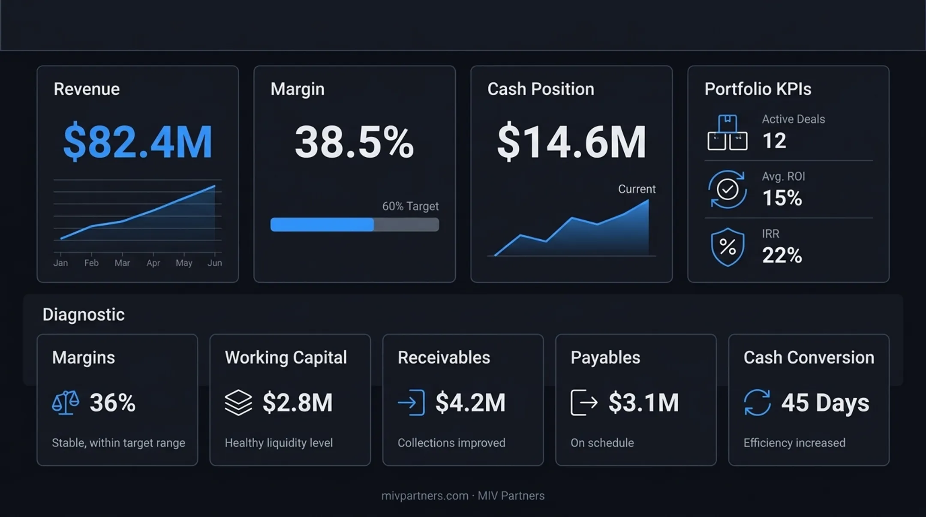Click the Cash Position area chart
Image resolution: width=926 pixels, height=517 pixels.
coord(571,228)
